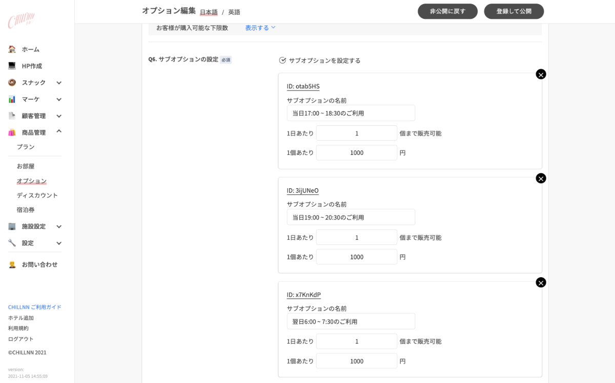
Task: Click the computer icon beside HP作成
Action: 12,66
